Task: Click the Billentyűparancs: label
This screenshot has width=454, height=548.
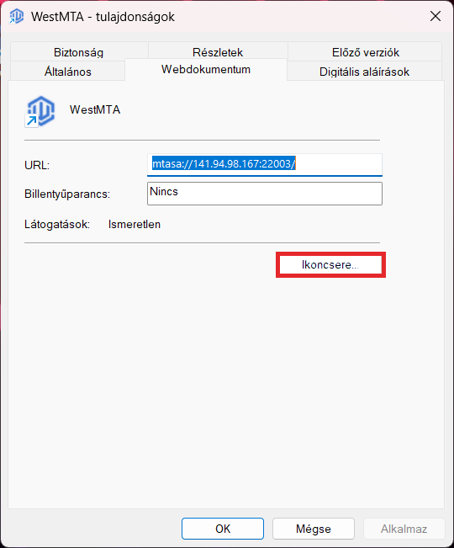Action: coord(67,194)
